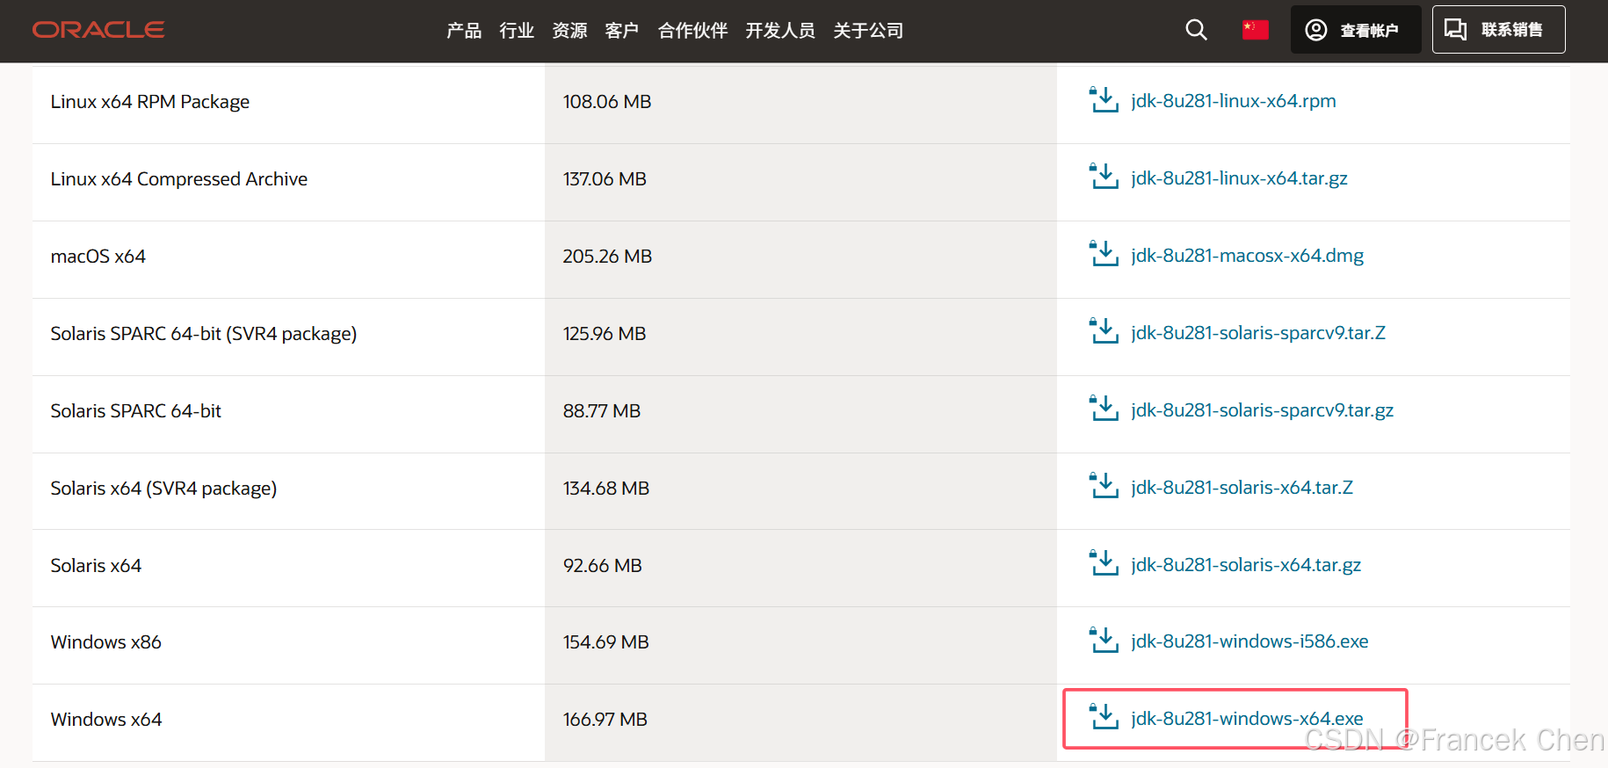The height and width of the screenshot is (768, 1608).
Task: Select the Windows x86 row label
Action: (106, 642)
